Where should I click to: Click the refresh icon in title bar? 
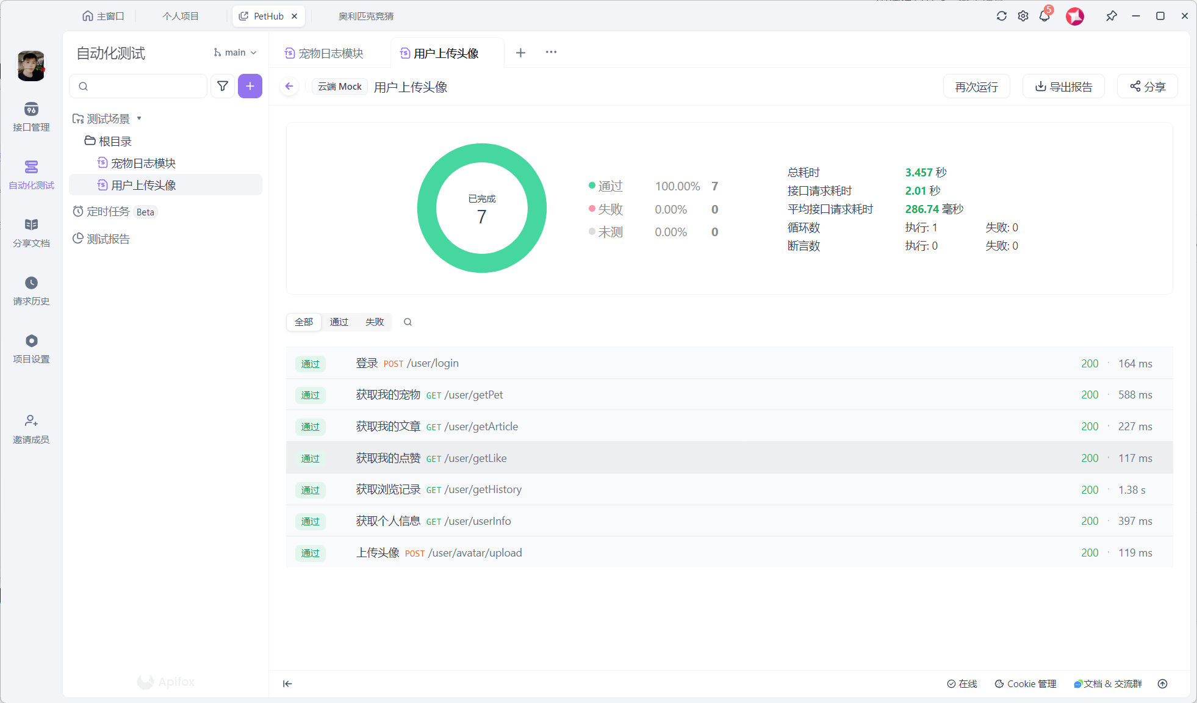pyautogui.click(x=1001, y=16)
